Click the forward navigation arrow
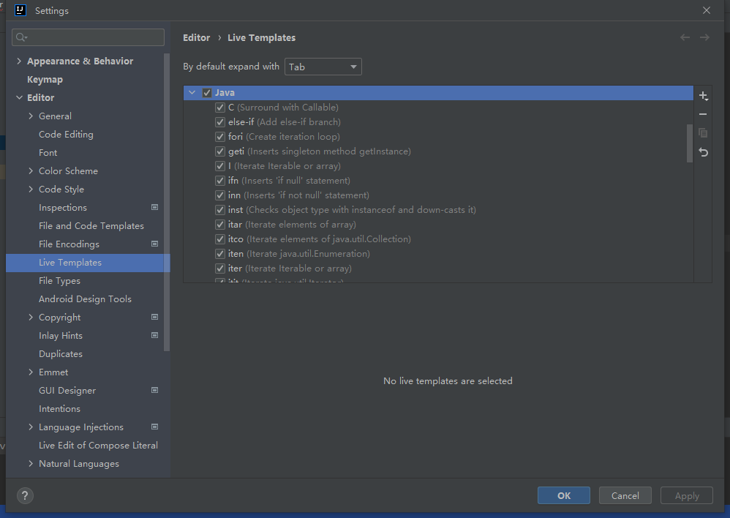Image resolution: width=730 pixels, height=518 pixels. pyautogui.click(x=704, y=37)
